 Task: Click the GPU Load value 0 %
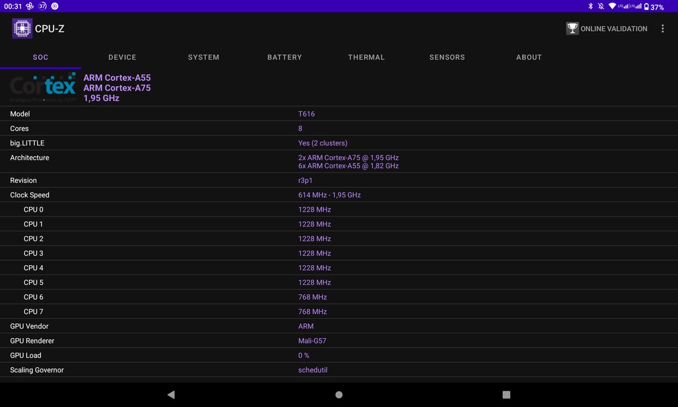click(x=303, y=356)
